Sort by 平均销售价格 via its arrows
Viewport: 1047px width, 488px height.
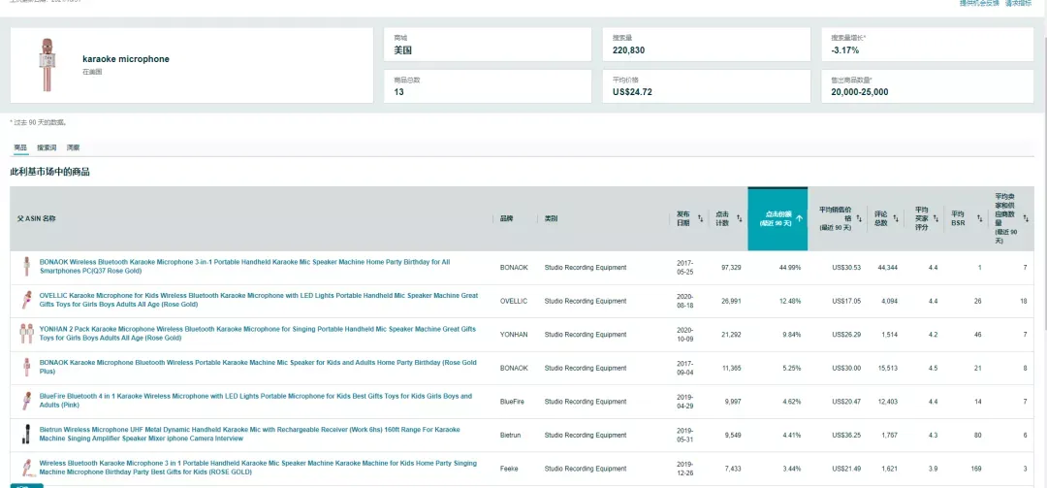coord(859,218)
